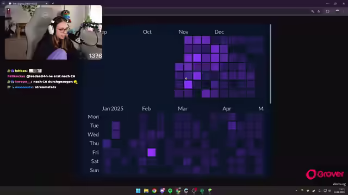Click the 'Sun' weekday label

[94, 170]
